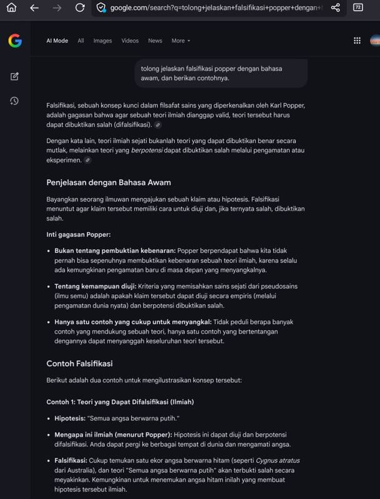Reload the current page
Screen dimensions: 380x499
tap(80, 7)
